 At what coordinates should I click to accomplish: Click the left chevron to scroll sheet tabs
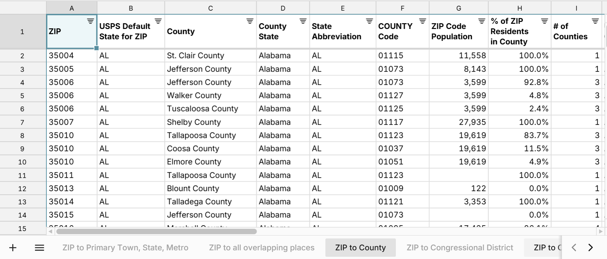click(x=574, y=247)
